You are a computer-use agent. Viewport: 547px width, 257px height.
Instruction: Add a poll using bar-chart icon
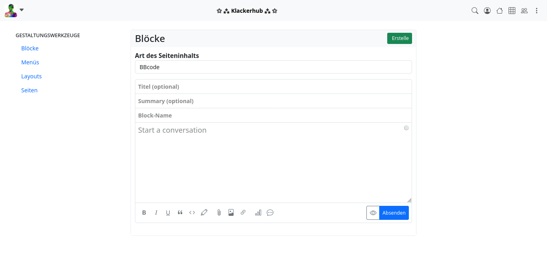tap(258, 213)
